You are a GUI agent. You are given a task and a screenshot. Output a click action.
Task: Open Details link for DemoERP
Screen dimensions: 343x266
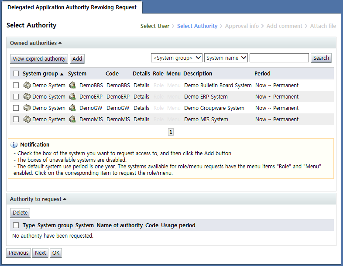tap(141, 97)
